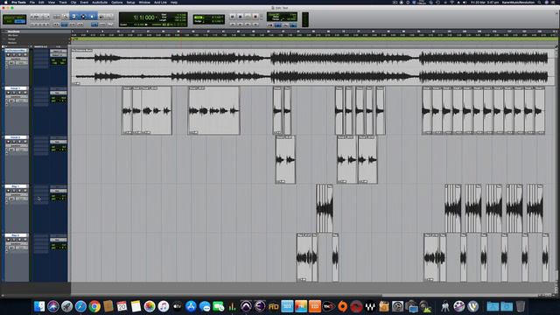Mute the Vocal 2 track
The width and height of the screenshot is (560, 315).
pyautogui.click(x=25, y=142)
